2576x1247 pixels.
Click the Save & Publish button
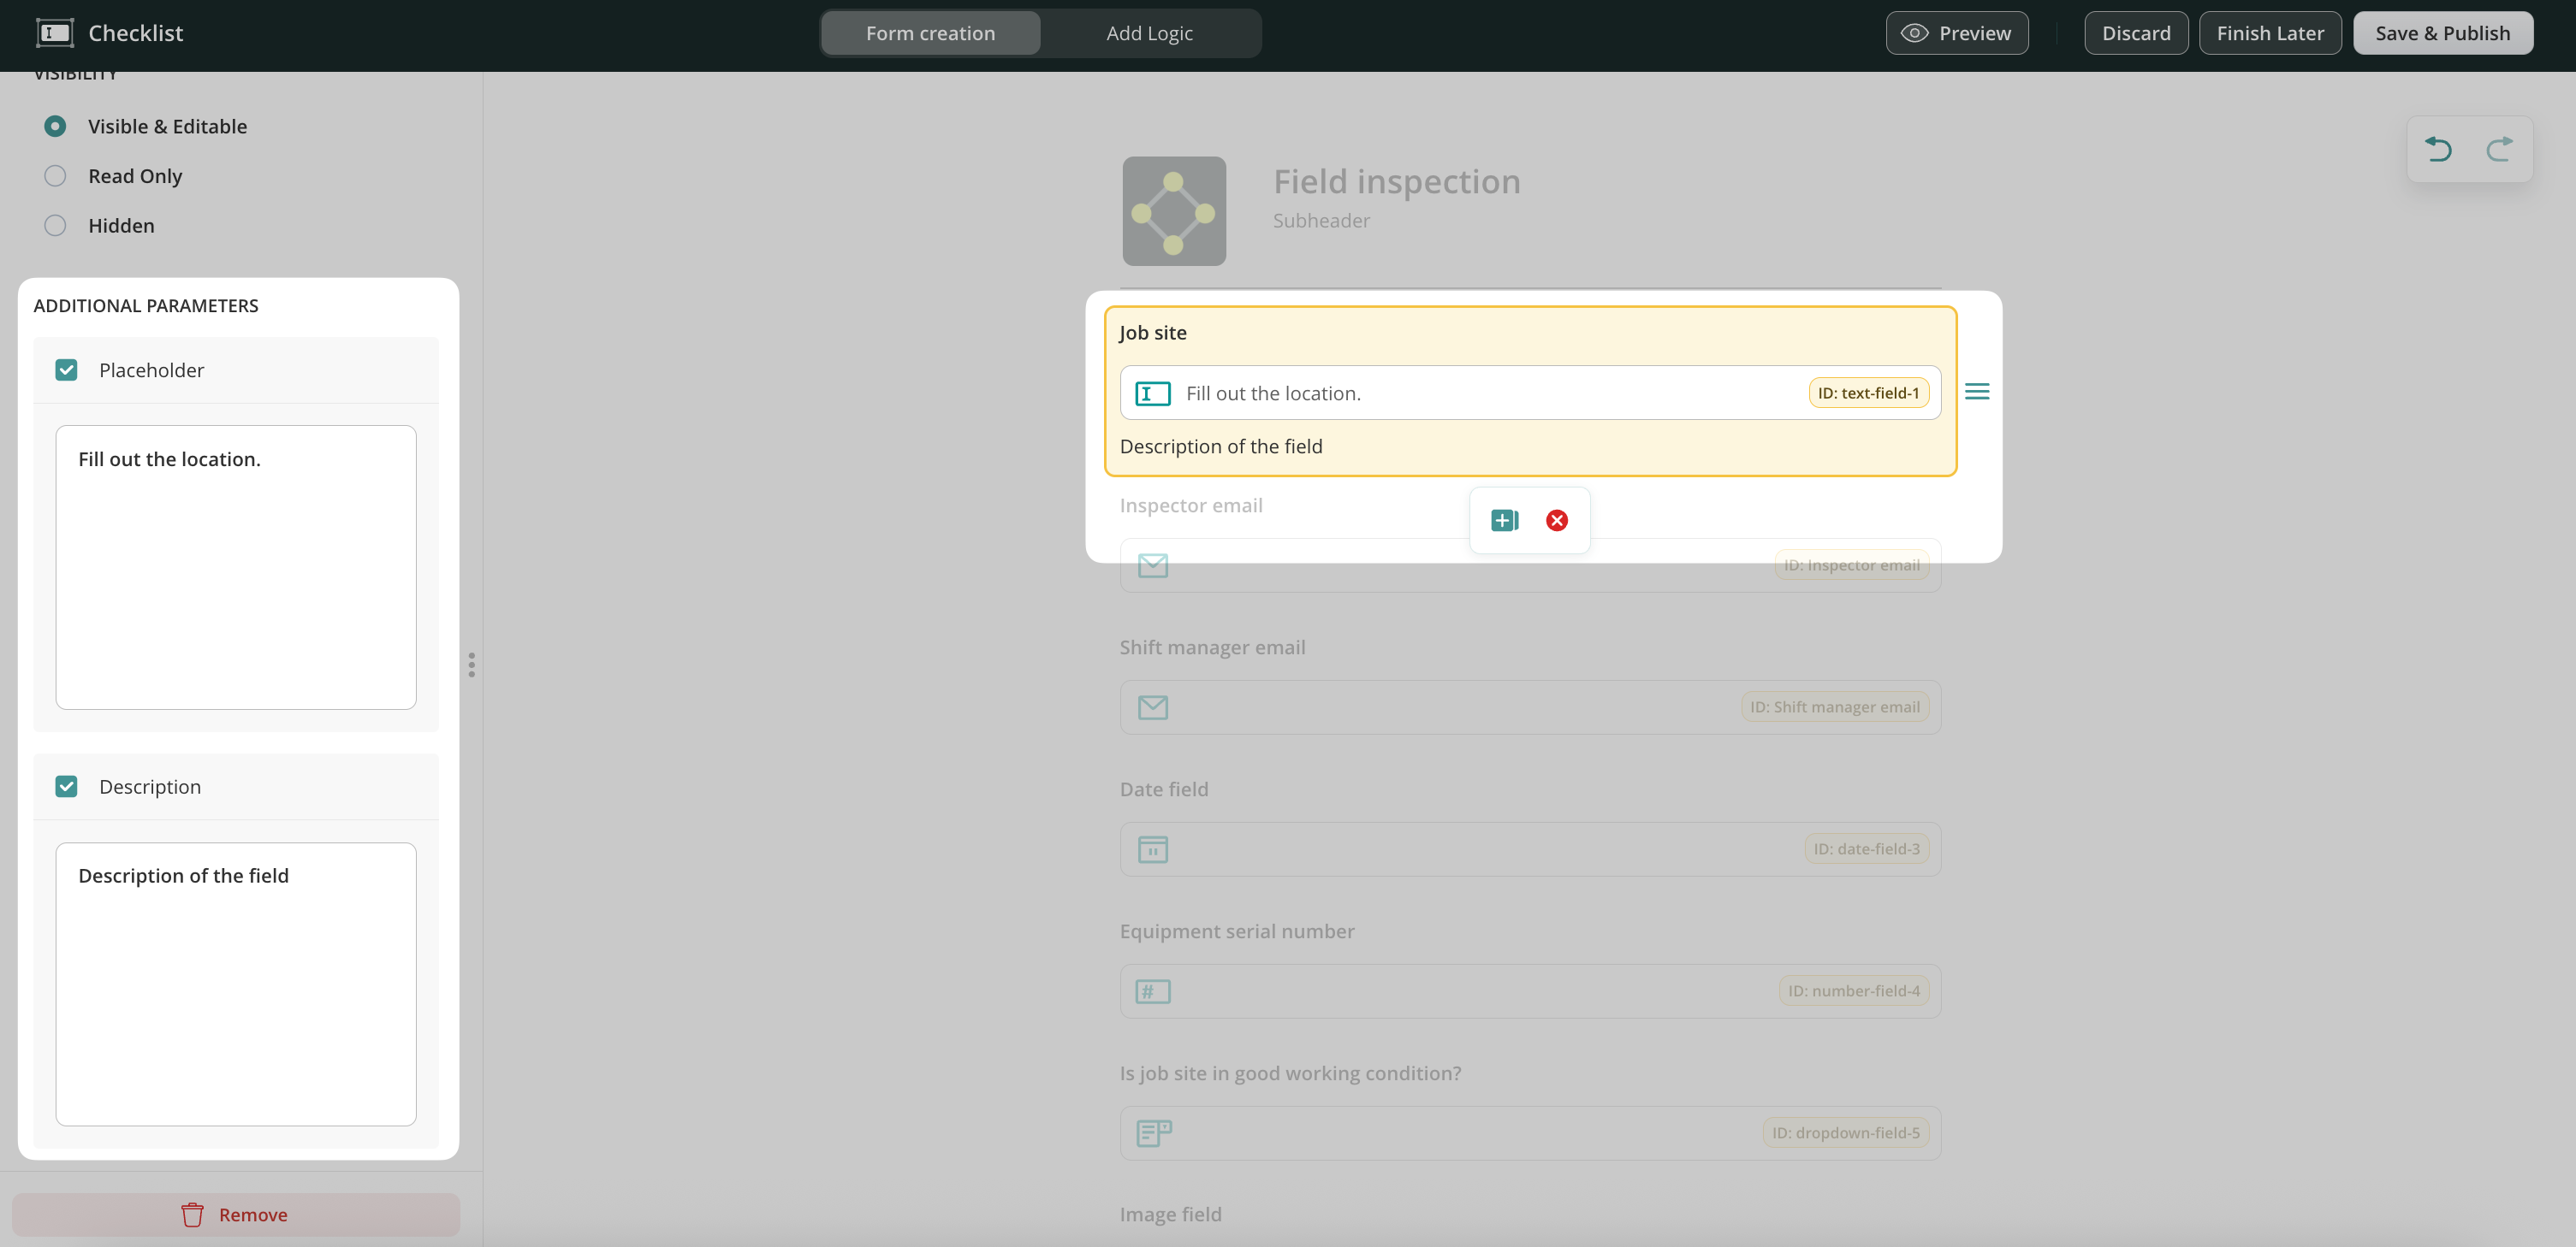2442,33
